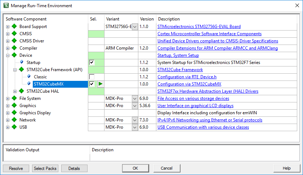Expand the Graphics tree node

[x=8, y=106]
